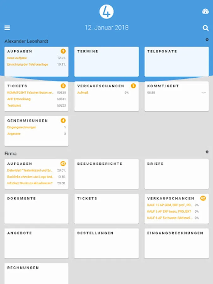Click the personal Verkaufschancen card title
Image resolution: width=213 pixels, height=284 pixels.
(x=101, y=86)
